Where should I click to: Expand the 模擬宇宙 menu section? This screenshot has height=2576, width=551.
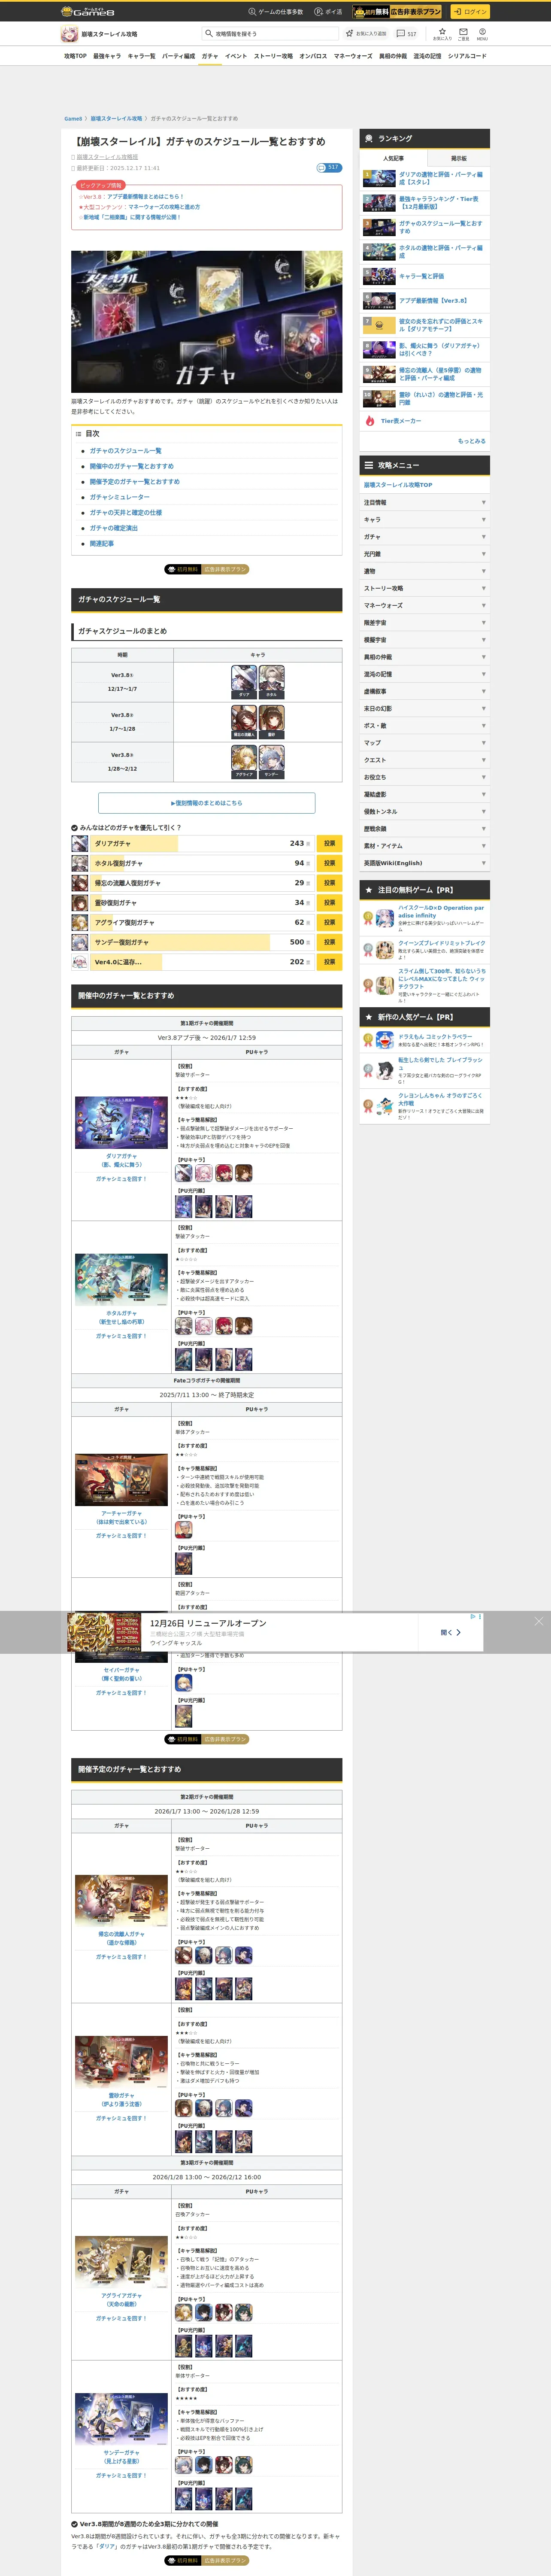pos(425,640)
